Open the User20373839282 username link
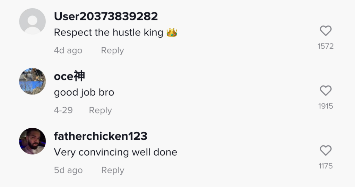This screenshot has width=355, height=187. point(106,16)
